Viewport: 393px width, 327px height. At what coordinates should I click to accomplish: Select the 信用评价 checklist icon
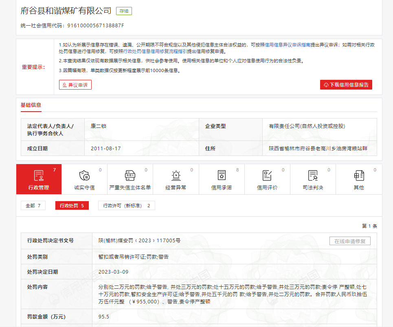click(x=267, y=176)
